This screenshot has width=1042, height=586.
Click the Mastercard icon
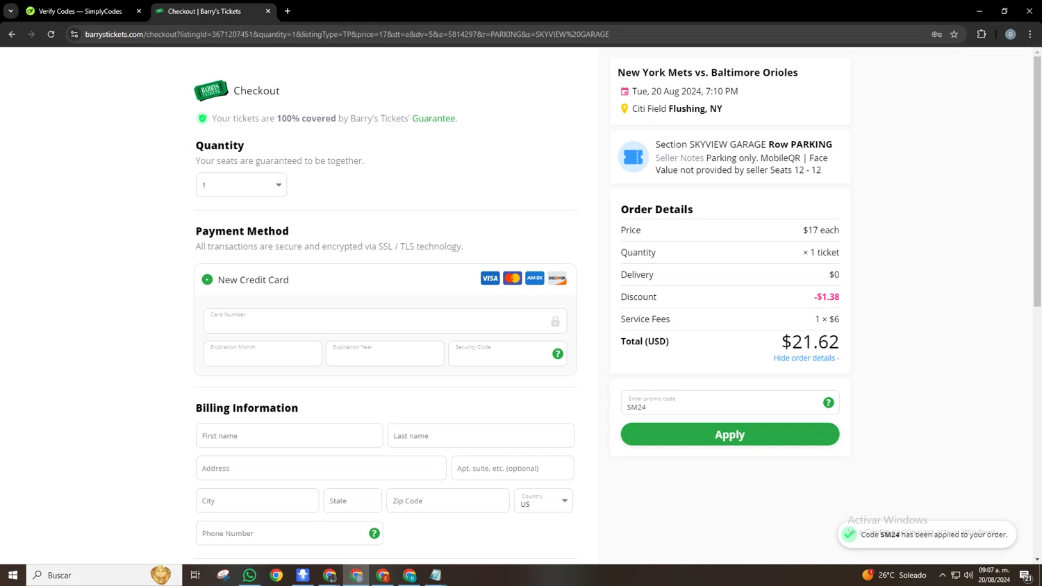point(512,278)
